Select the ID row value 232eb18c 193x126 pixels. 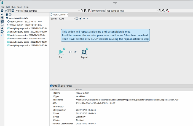pos(96,103)
